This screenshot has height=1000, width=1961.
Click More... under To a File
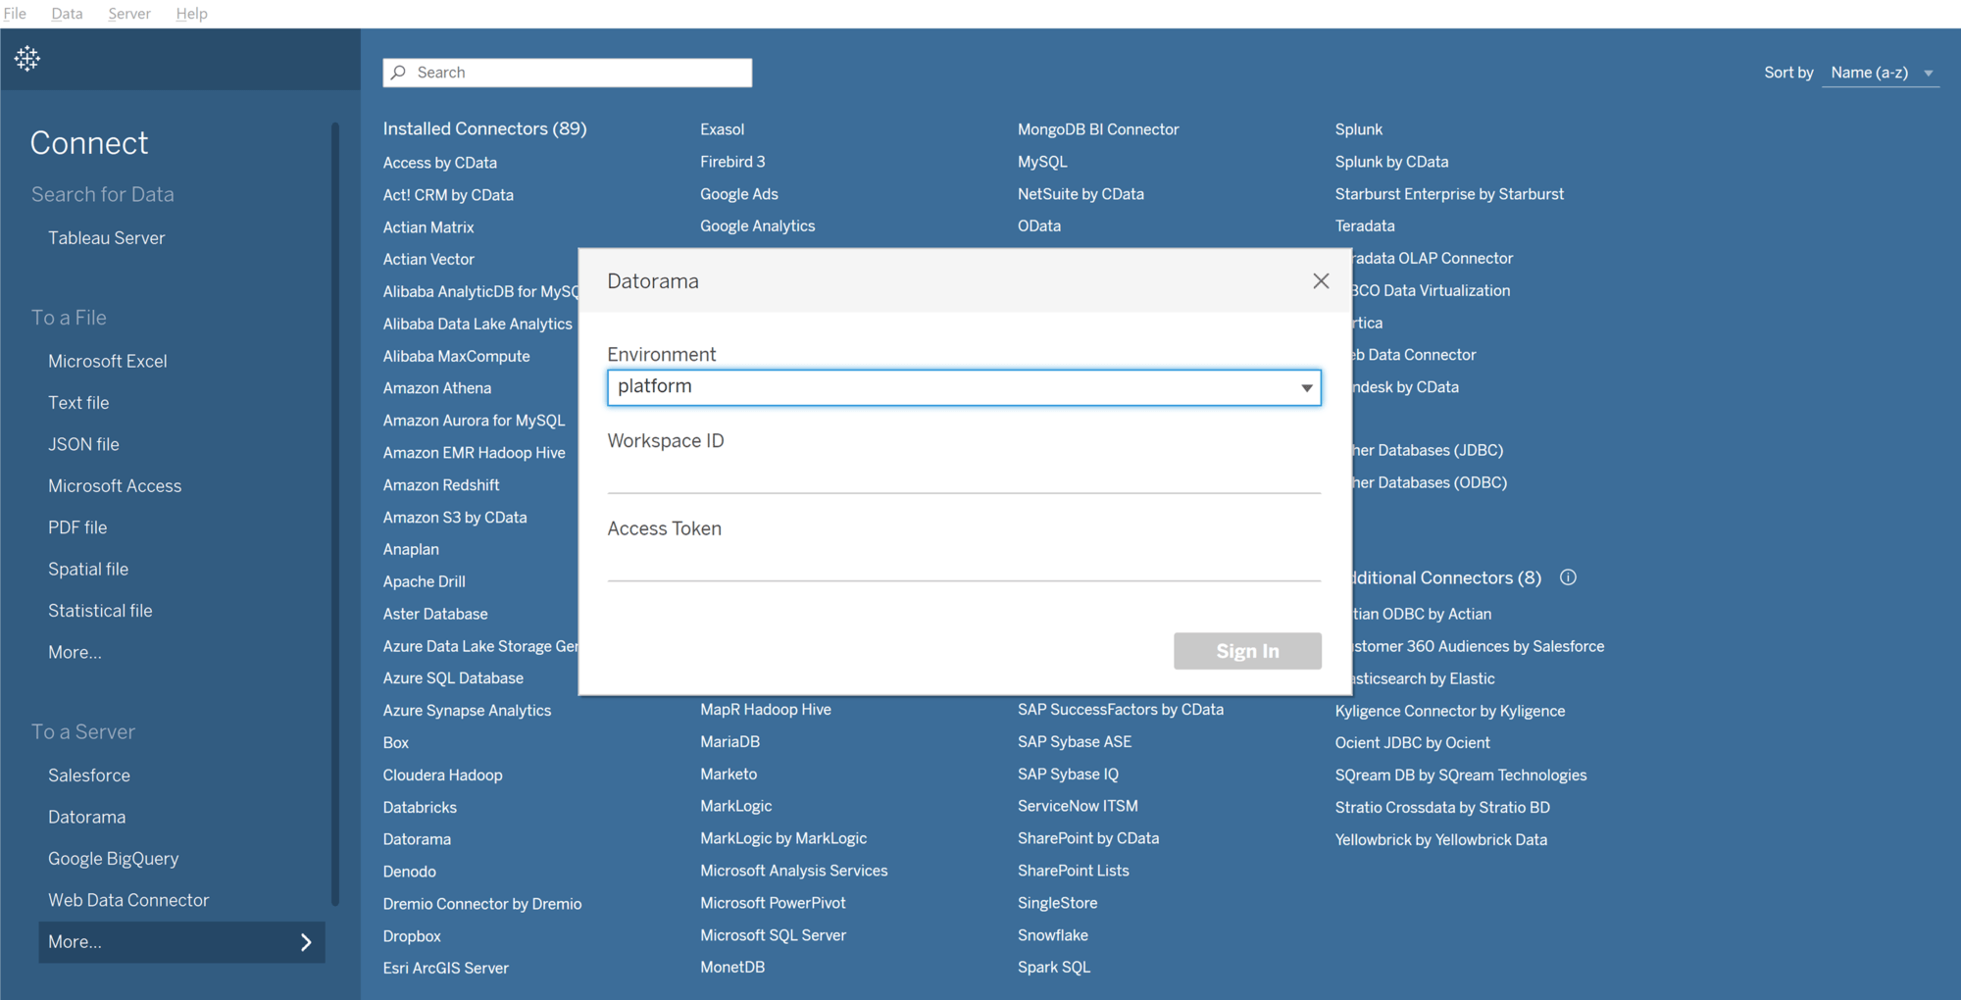click(x=75, y=653)
